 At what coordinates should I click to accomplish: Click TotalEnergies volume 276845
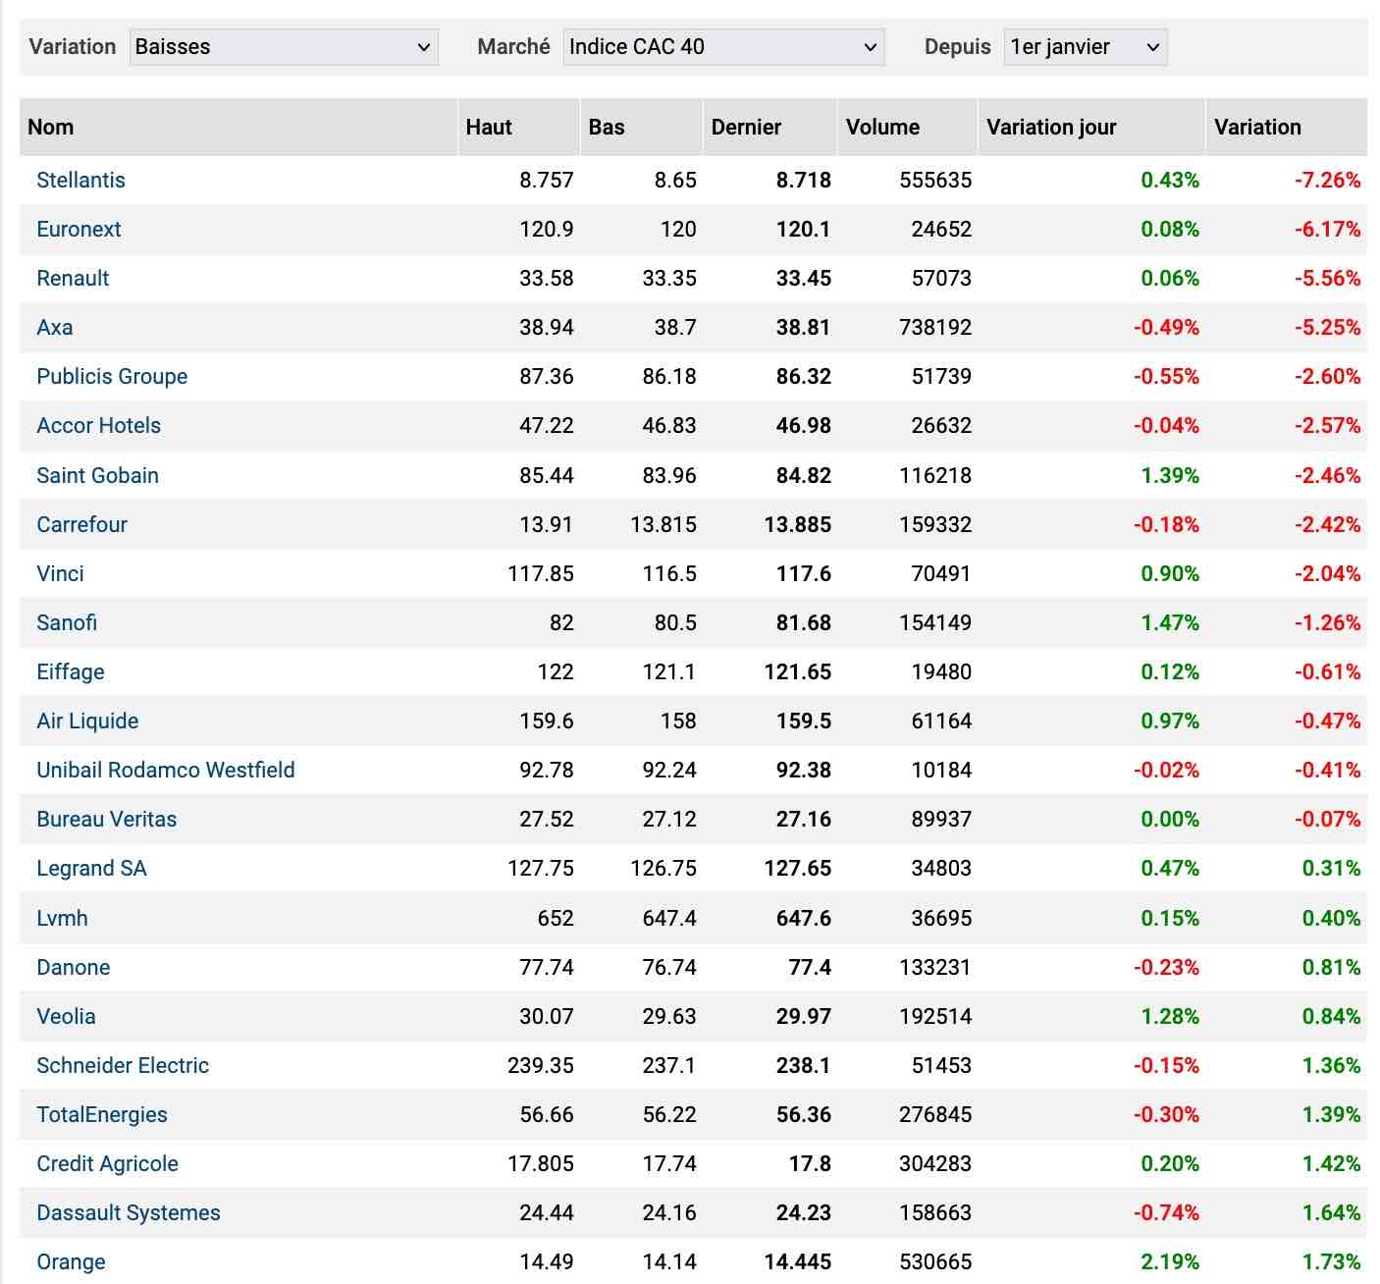pyautogui.click(x=935, y=1115)
